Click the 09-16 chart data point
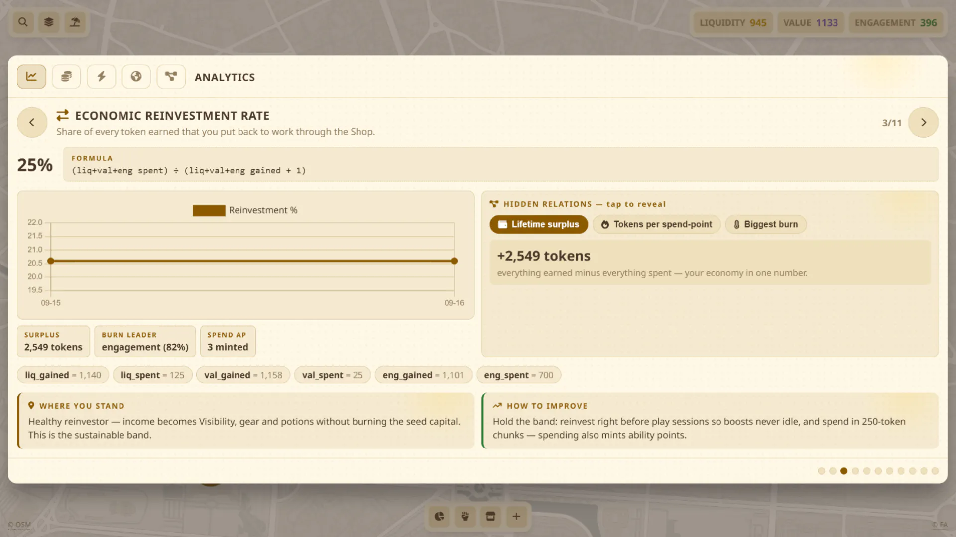Viewport: 956px width, 537px height. pos(454,261)
